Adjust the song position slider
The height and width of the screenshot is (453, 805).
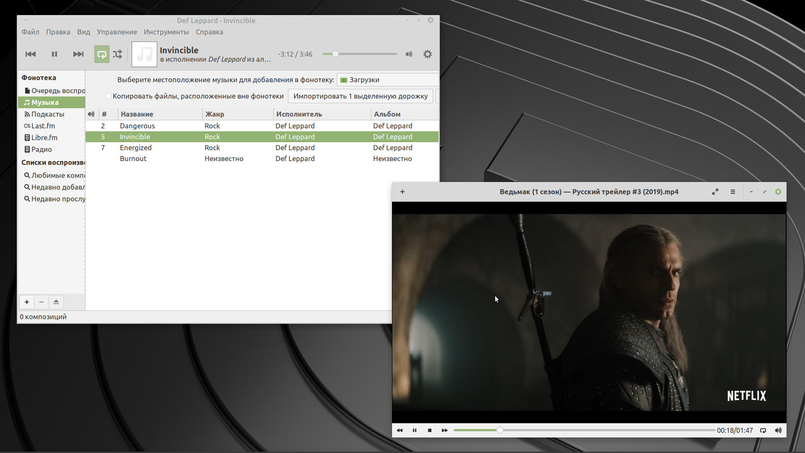point(360,54)
